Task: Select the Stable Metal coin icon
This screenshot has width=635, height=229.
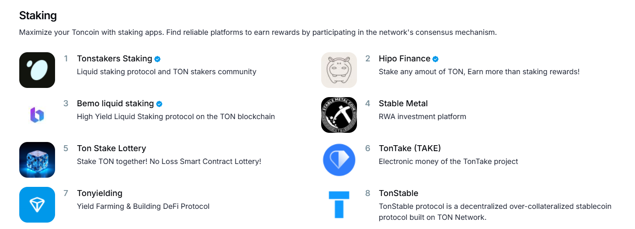Action: point(339,115)
